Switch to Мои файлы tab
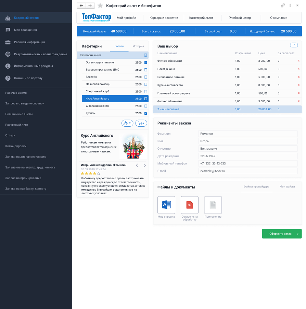 [287, 187]
